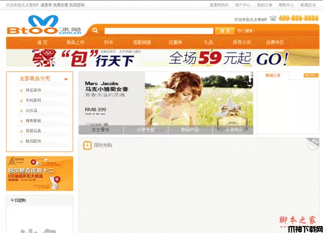The image size is (323, 233).
Task: Open the 品牌专区 navigation item
Action: [x=275, y=42]
